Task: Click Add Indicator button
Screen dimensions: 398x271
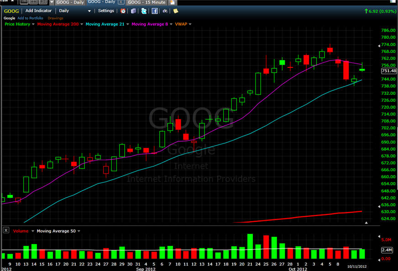Action: [x=38, y=10]
